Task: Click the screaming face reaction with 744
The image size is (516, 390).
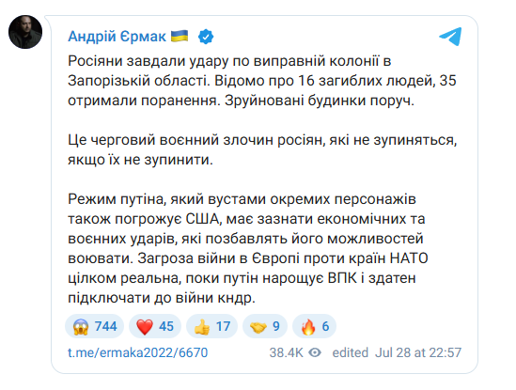Action: pos(94,326)
